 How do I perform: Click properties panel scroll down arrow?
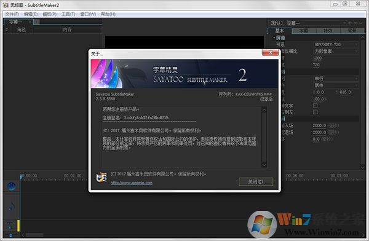point(362,167)
